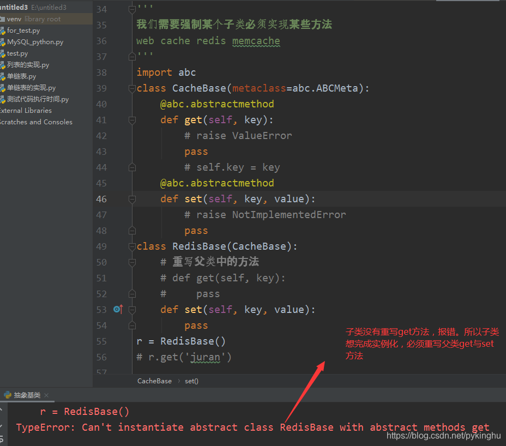506x446 pixels.
Task: Open for_test.py in project tree
Action: click(x=23, y=31)
